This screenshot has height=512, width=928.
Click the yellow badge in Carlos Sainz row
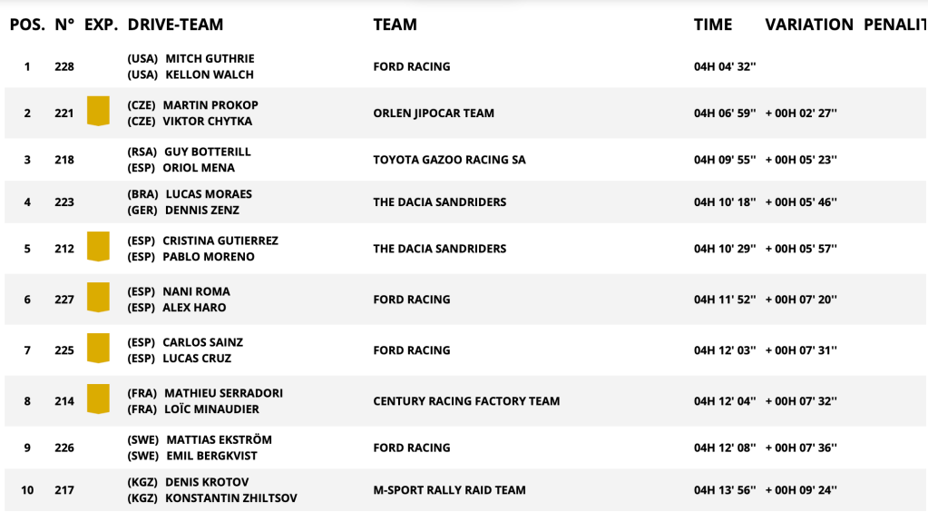click(98, 348)
